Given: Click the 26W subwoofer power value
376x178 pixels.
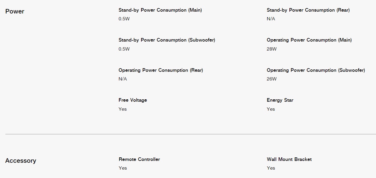Looking at the screenshot, I should pos(272,79).
